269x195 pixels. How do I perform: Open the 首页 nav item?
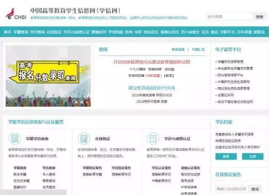pyautogui.click(x=8, y=32)
